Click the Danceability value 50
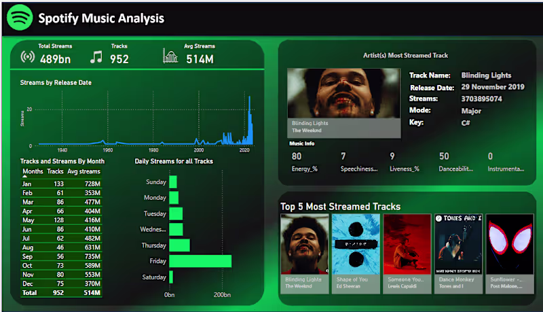Viewport: 543px width, 312px height. coord(444,156)
